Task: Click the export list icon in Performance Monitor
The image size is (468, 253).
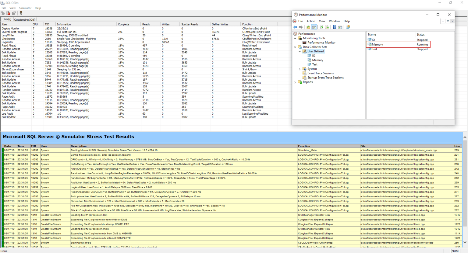Action: tap(327, 27)
